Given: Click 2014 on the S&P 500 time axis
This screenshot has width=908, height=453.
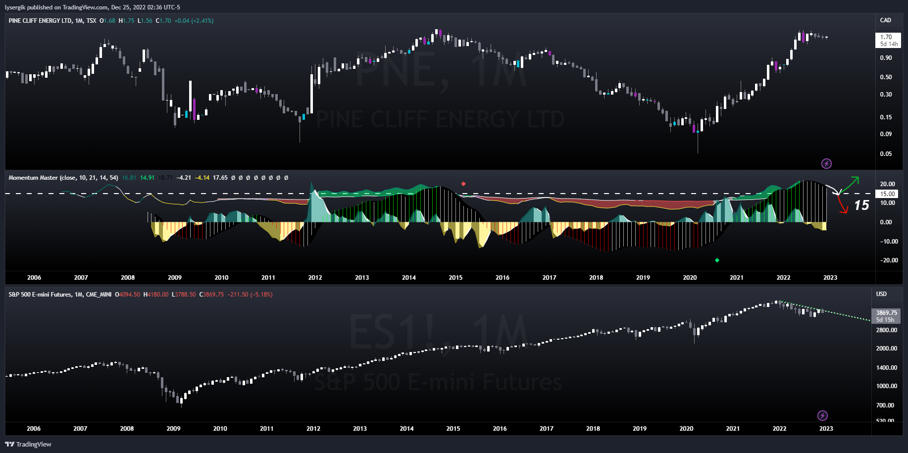Looking at the screenshot, I should [406, 429].
